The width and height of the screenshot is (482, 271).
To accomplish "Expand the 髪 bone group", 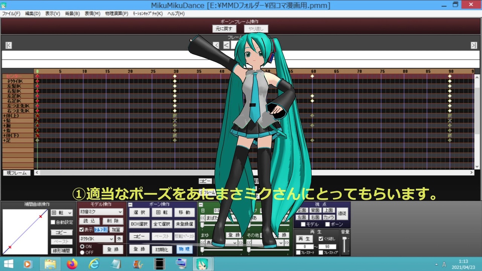I will [4, 121].
